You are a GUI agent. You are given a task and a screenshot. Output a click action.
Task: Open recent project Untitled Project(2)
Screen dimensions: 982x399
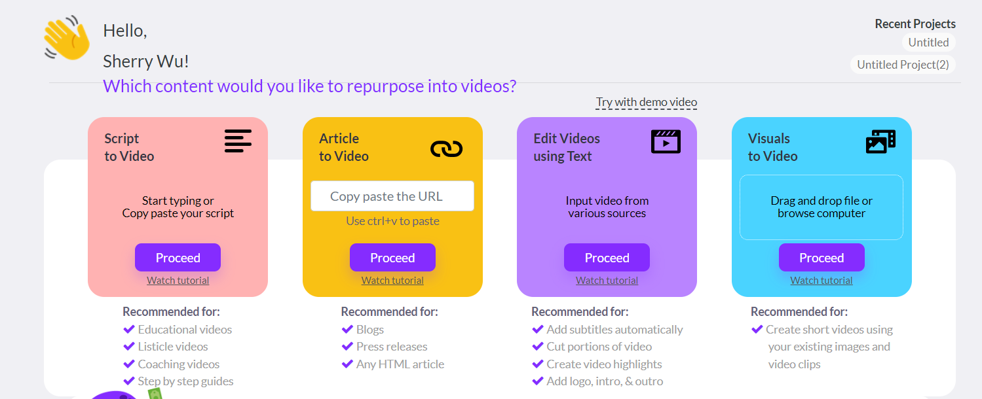tap(902, 65)
